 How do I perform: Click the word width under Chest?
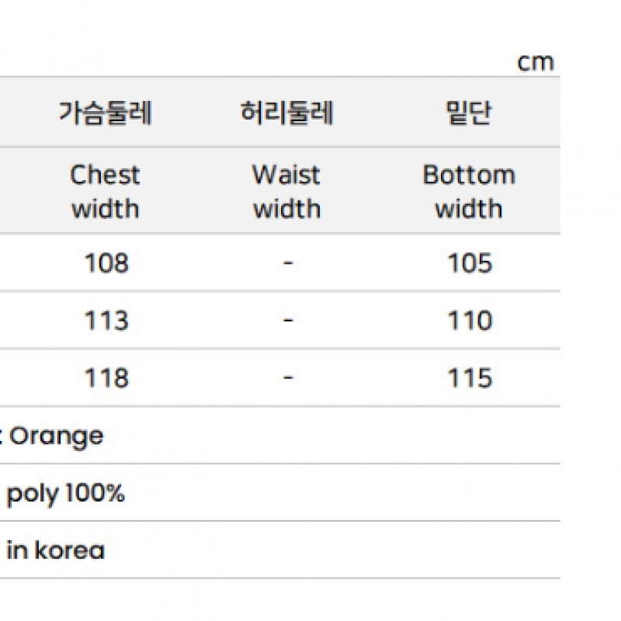(106, 209)
